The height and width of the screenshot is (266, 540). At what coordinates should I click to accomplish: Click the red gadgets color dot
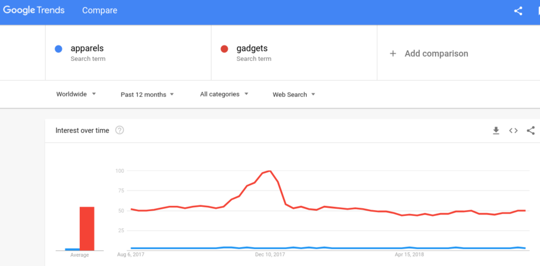pos(224,49)
